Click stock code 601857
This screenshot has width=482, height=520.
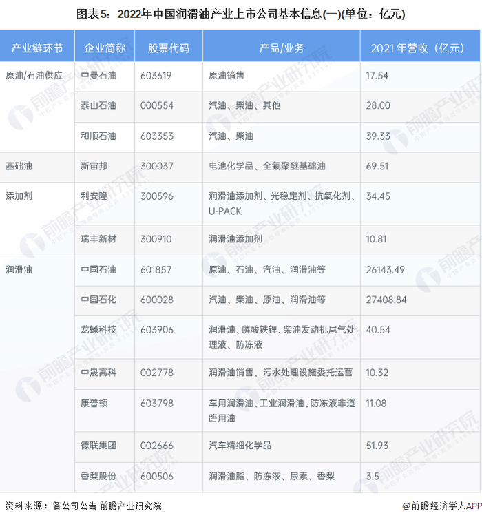pyautogui.click(x=156, y=269)
